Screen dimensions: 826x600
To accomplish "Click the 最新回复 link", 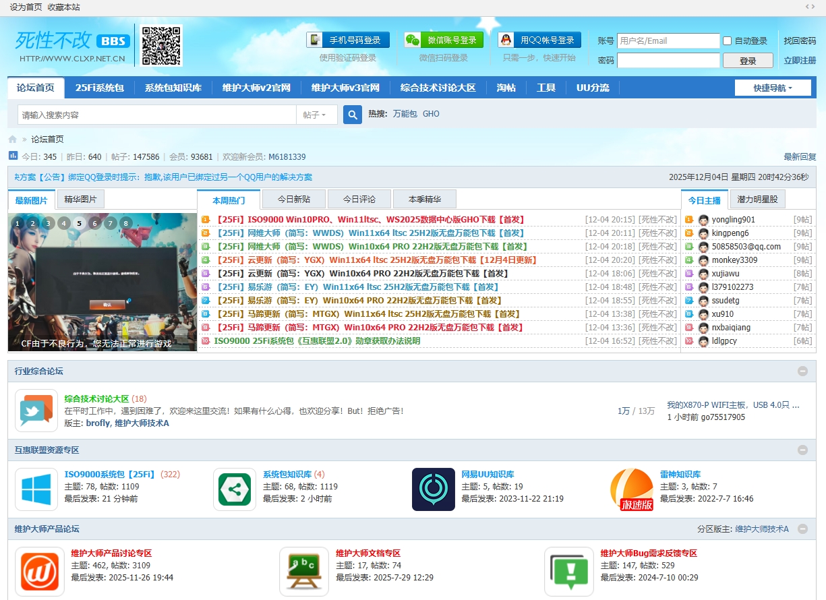I will [x=800, y=156].
